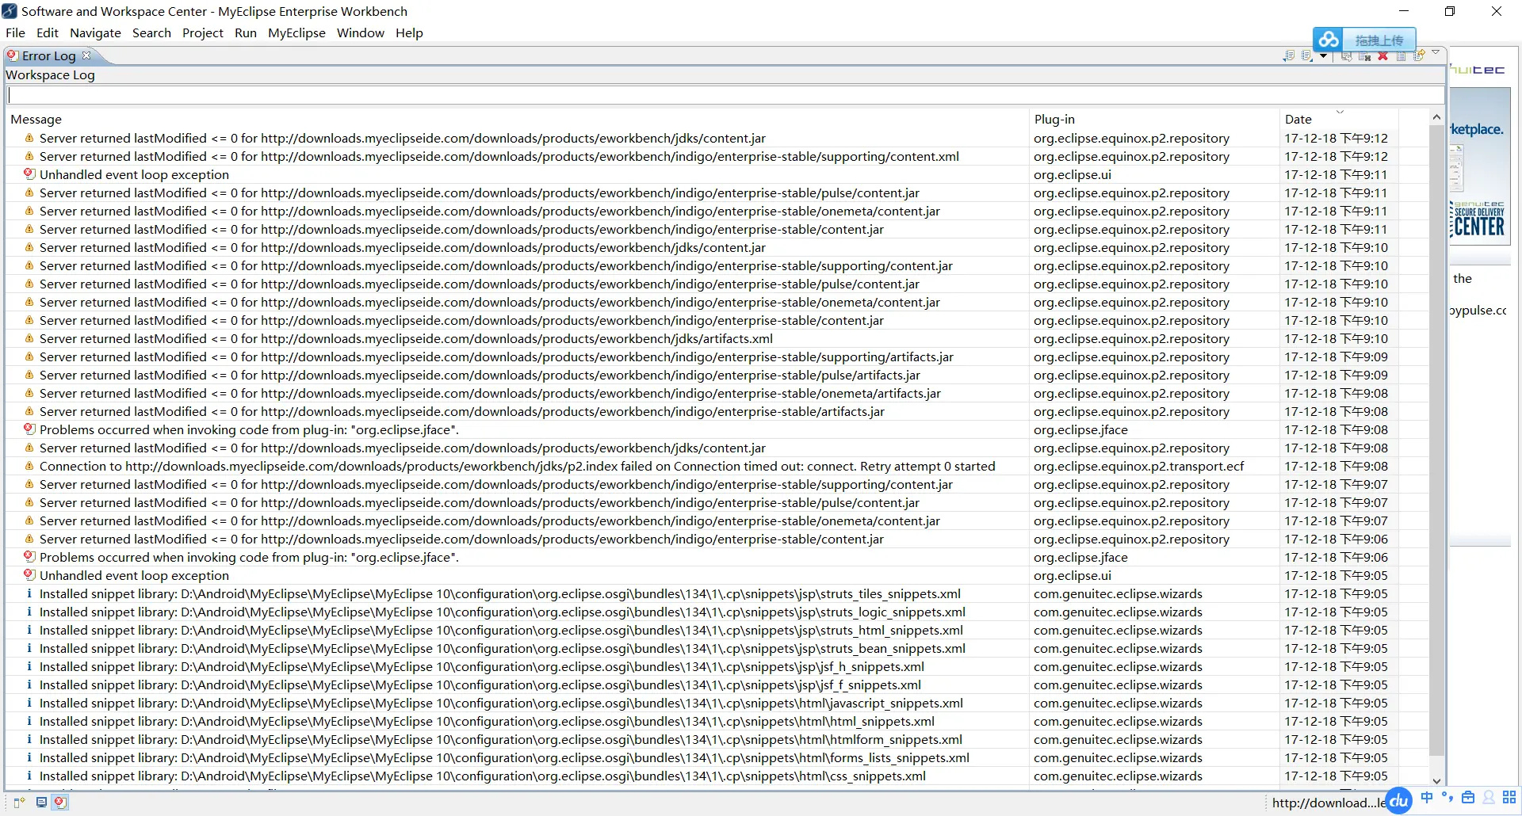This screenshot has height=816, width=1522.
Task: Click the error icon of the 9:08 jface Problems row
Action: click(x=29, y=429)
